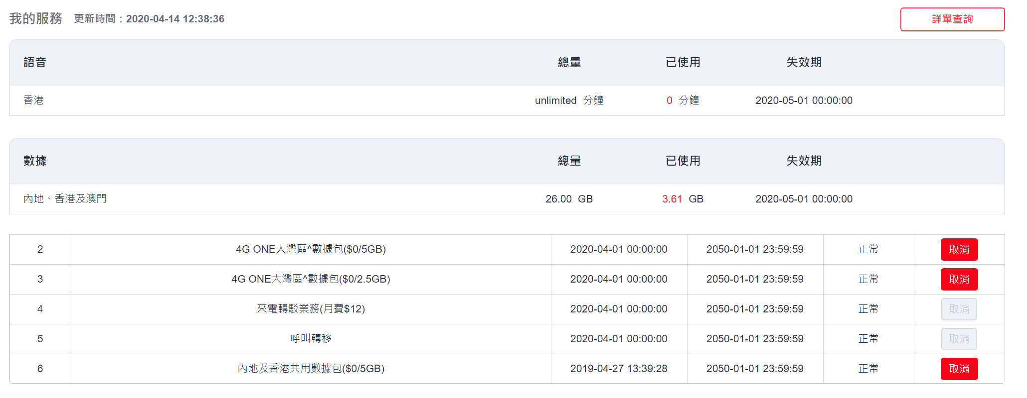The height and width of the screenshot is (398, 1027).
Task: Click the 0 分鐘 used voice value
Action: coord(682,100)
